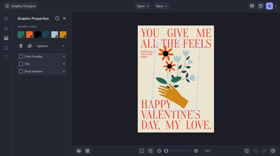The width and height of the screenshot is (280, 156).
Task: Enable the Tint checkbox
Action: 21,64
